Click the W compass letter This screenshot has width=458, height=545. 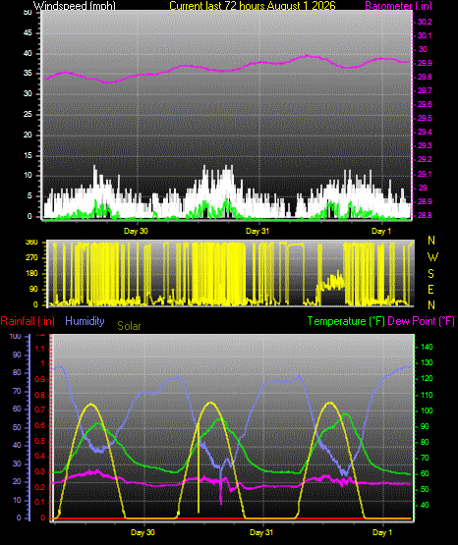click(x=432, y=257)
